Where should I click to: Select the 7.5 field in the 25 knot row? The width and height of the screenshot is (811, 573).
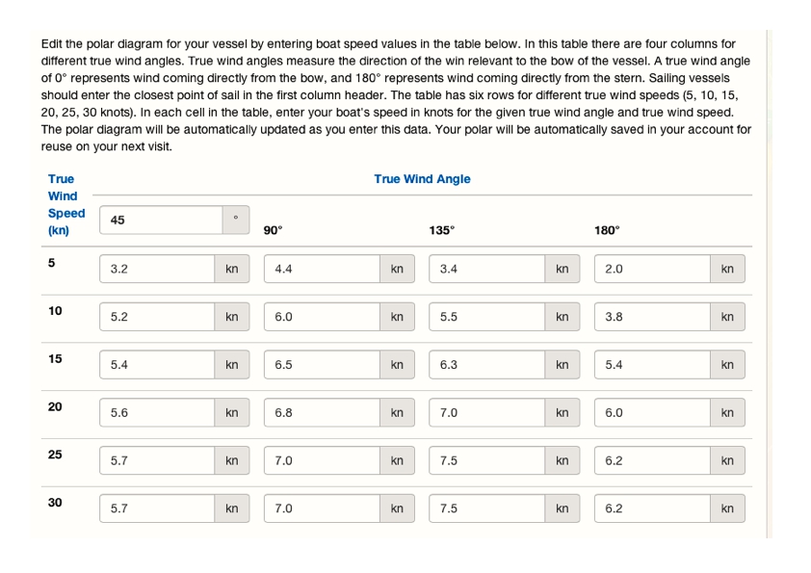pyautogui.click(x=486, y=460)
